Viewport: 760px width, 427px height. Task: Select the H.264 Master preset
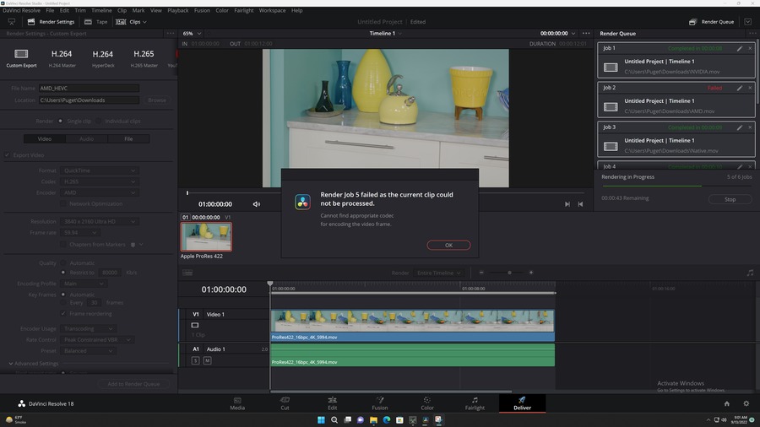coord(62,57)
